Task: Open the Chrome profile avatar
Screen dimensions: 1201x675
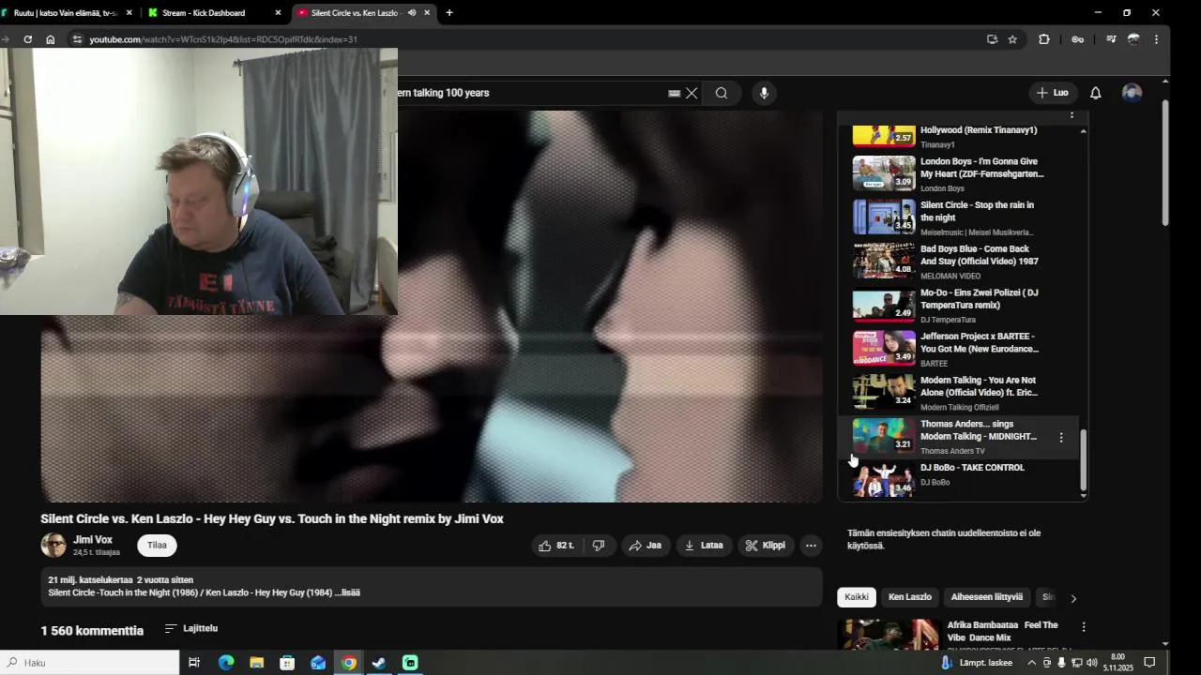Action: click(x=1133, y=39)
